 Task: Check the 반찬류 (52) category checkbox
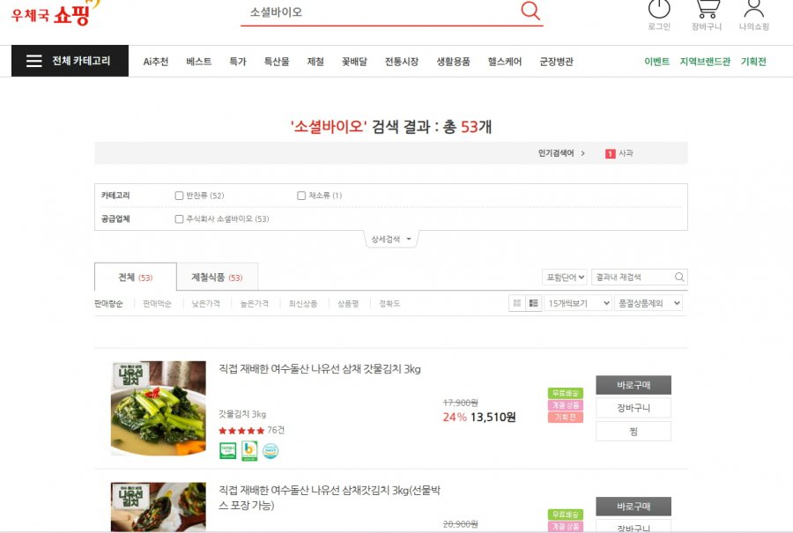179,196
